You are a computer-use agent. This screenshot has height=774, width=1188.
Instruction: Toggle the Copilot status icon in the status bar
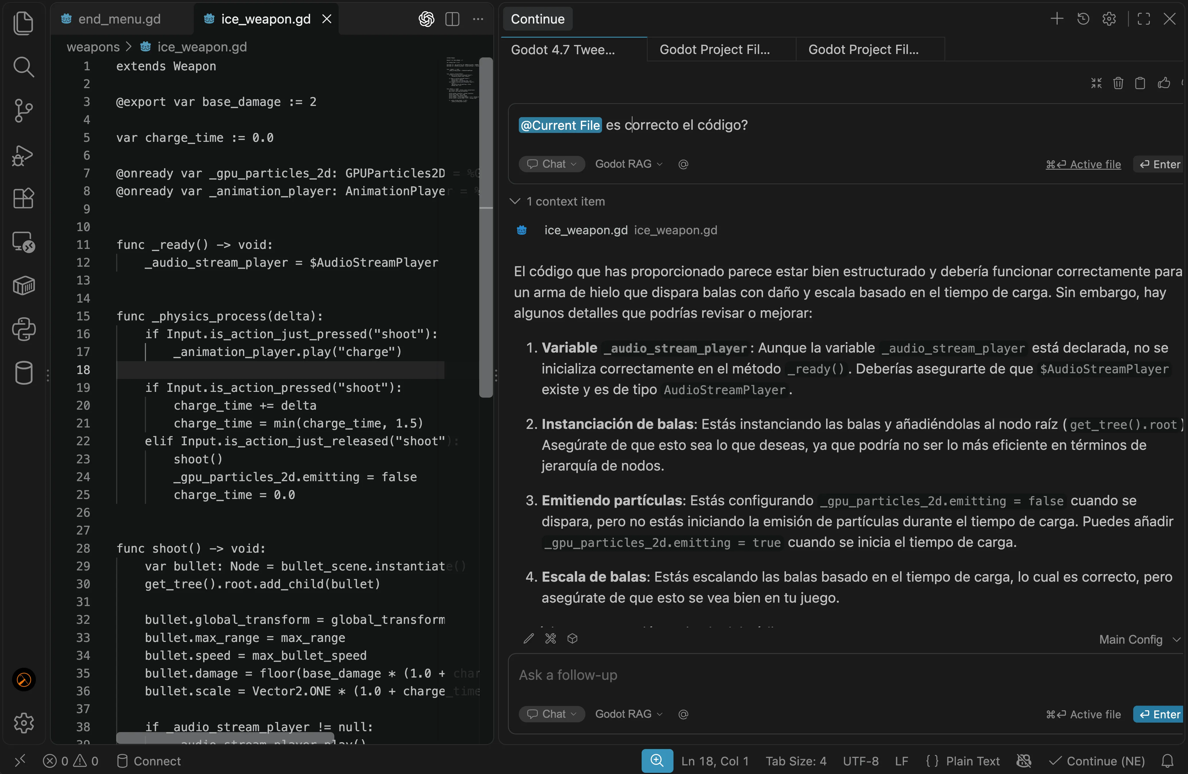point(1024,761)
